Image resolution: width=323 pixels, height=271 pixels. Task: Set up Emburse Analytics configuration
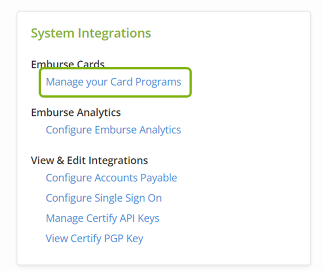113,130
